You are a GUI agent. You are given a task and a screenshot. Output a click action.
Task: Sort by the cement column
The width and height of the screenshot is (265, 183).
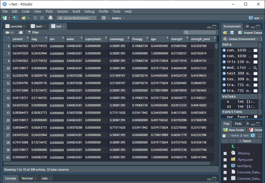click(x=20, y=39)
